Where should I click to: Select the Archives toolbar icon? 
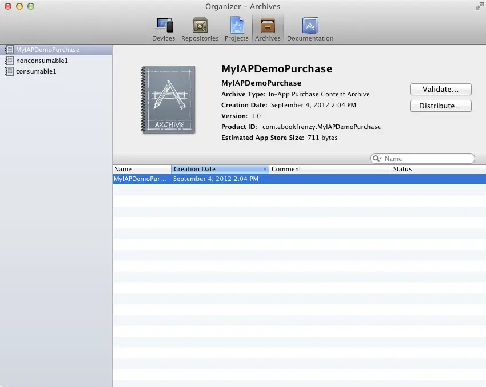click(x=268, y=29)
